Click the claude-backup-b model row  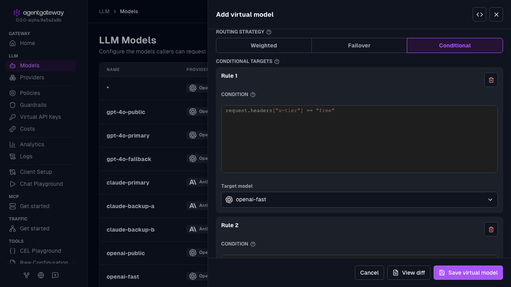[x=154, y=230]
